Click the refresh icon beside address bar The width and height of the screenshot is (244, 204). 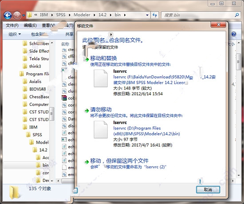coord(155,15)
